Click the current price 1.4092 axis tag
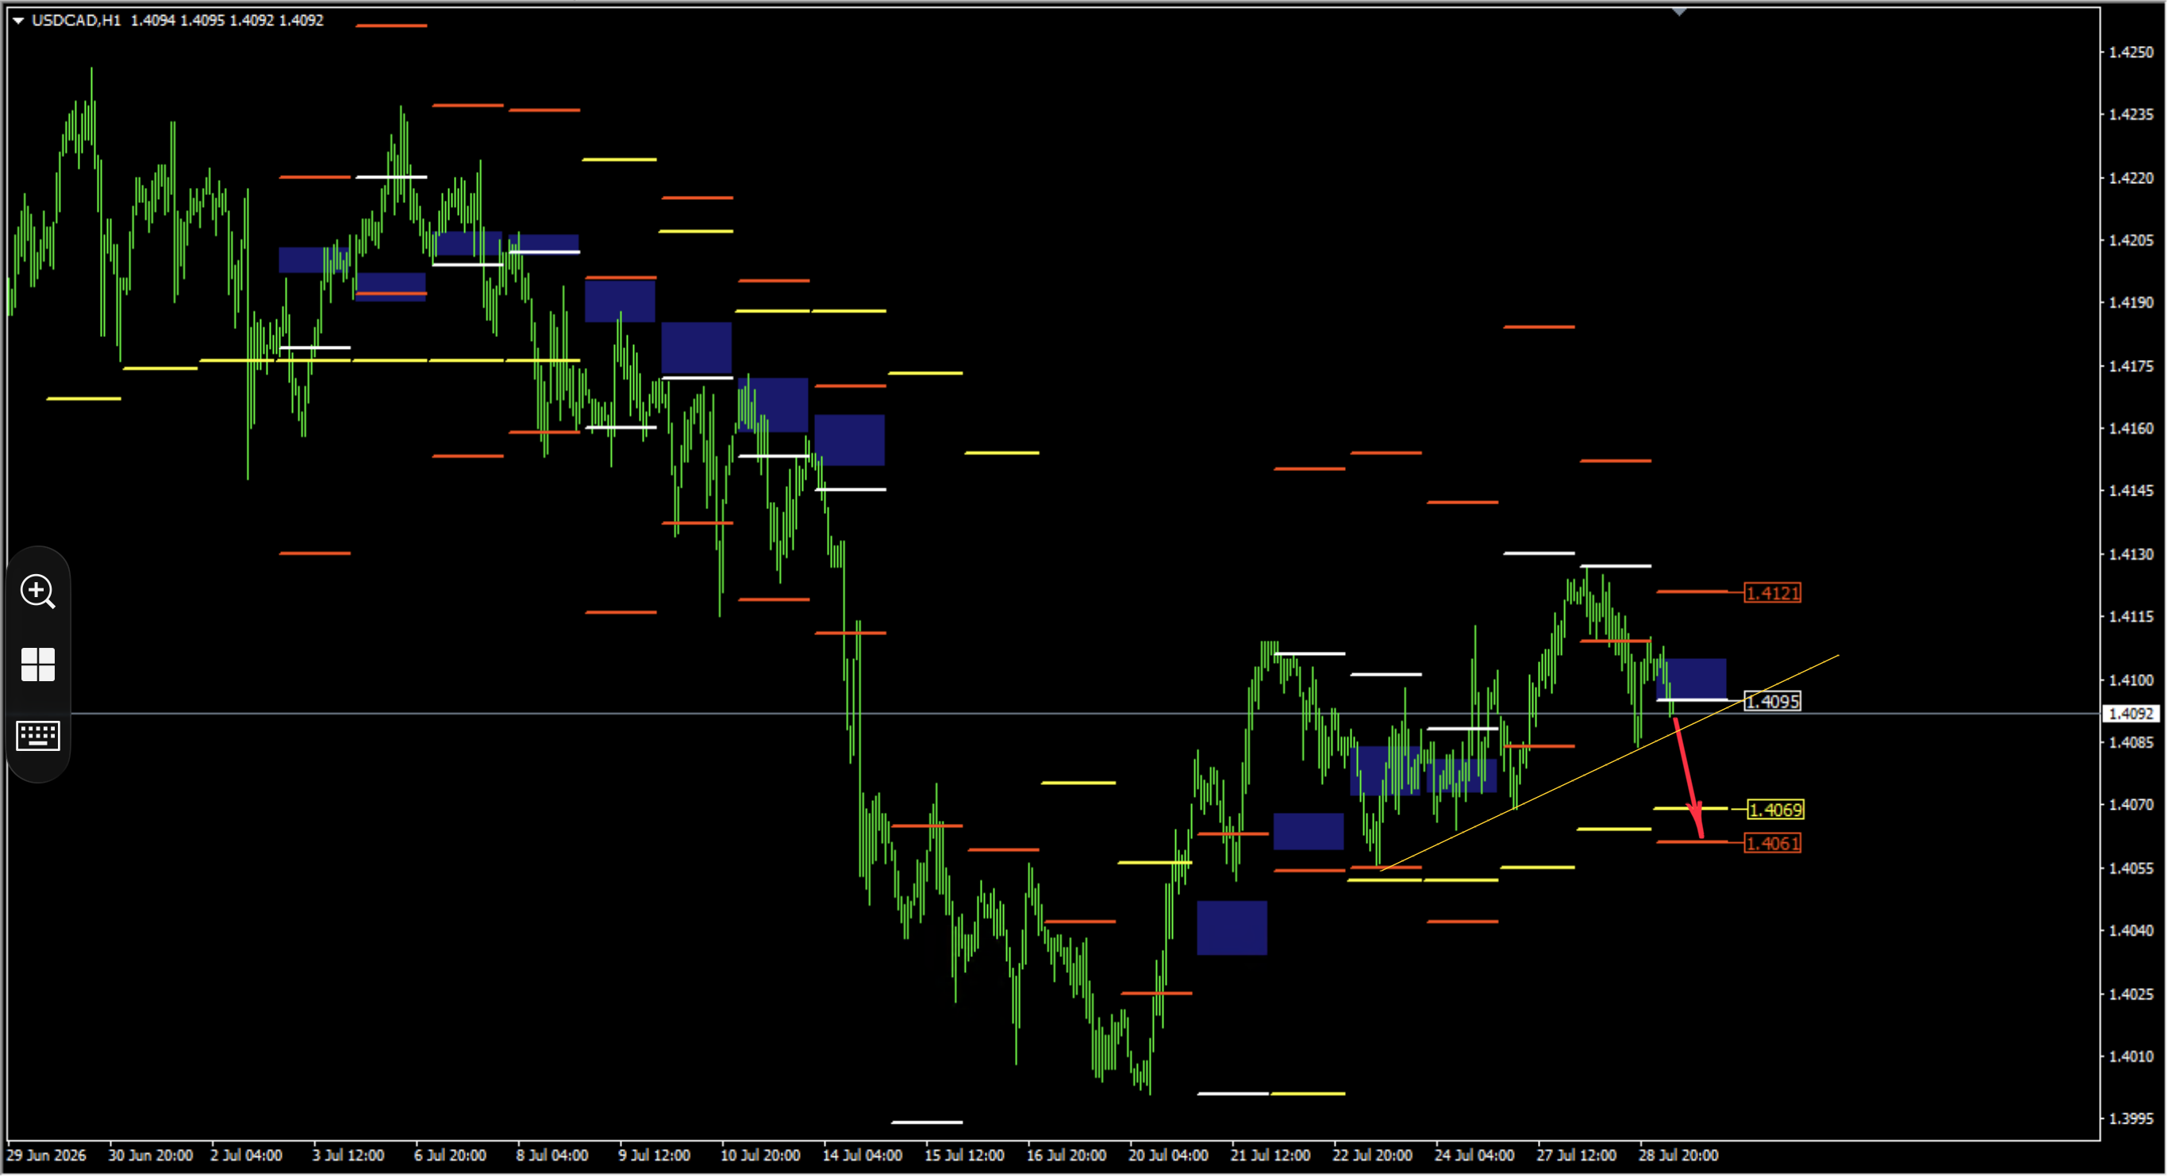The image size is (2168, 1176). coord(2131,714)
